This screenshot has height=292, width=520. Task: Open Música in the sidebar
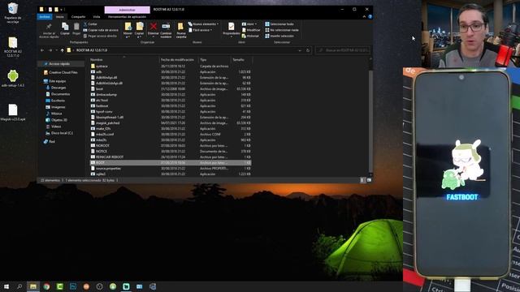pyautogui.click(x=54, y=114)
